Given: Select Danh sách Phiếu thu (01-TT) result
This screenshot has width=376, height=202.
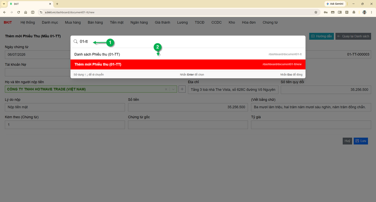Looking at the screenshot, I should [x=188, y=54].
